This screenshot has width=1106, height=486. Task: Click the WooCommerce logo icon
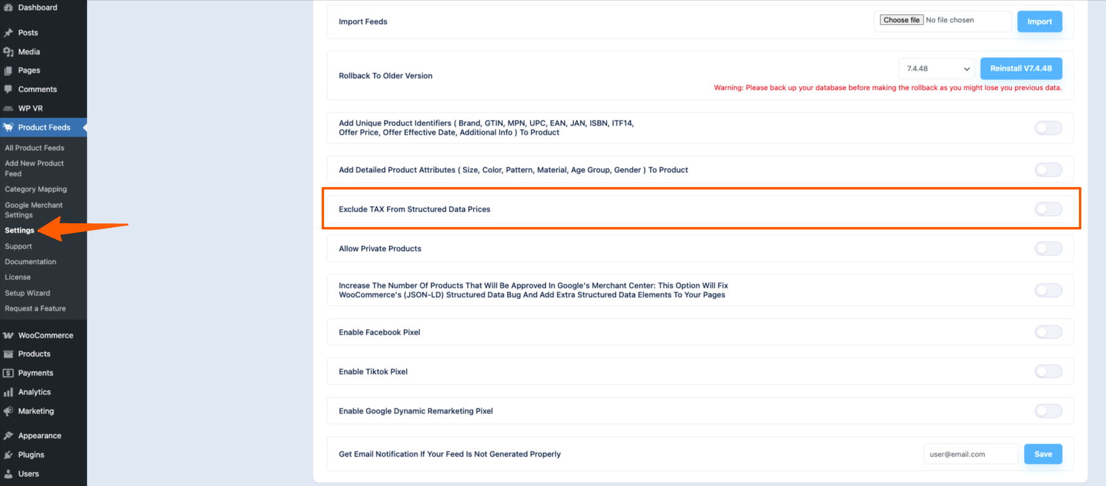click(x=8, y=335)
